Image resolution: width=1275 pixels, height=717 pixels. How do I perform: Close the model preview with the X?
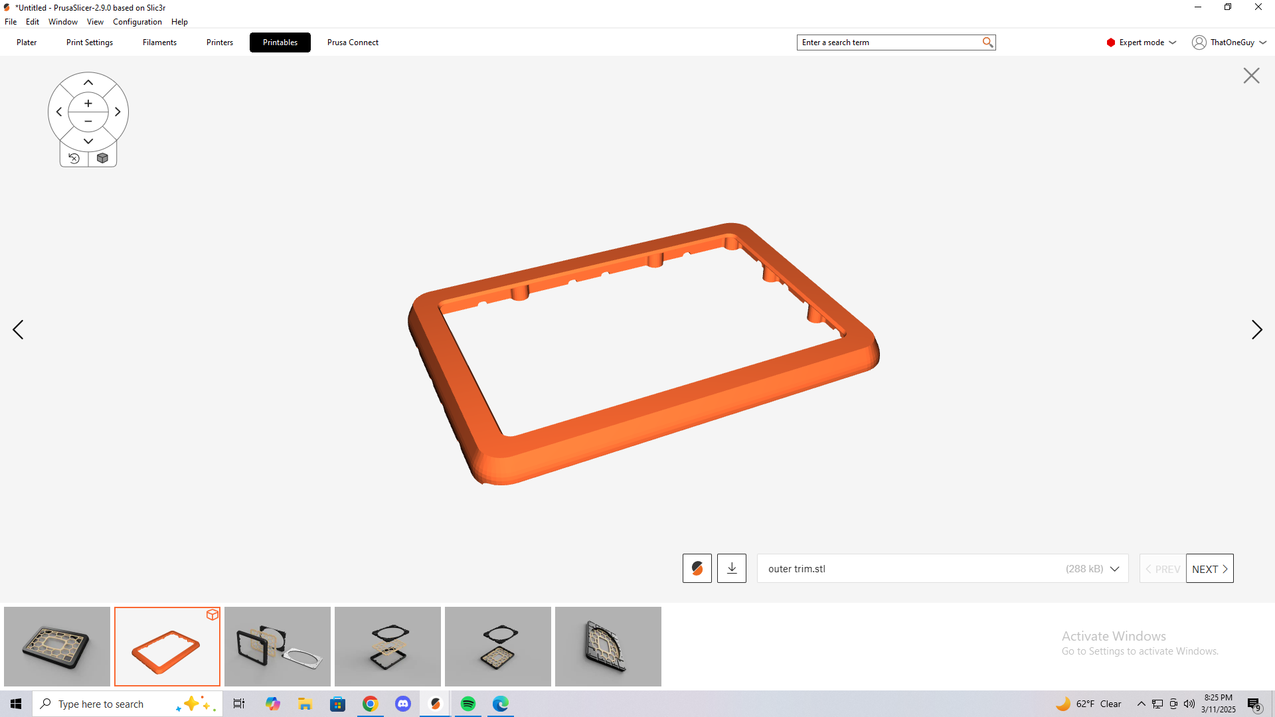[1251, 76]
